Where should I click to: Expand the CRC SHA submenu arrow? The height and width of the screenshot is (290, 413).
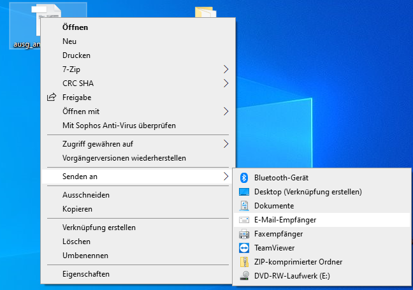(226, 83)
